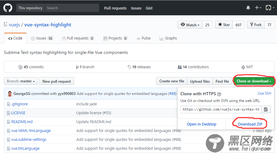The height and width of the screenshot is (154, 277).
Task: Select the HTTPS clone URL field
Action: point(221,109)
